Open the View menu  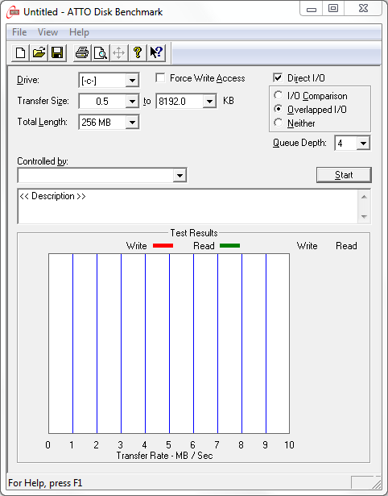pos(47,32)
